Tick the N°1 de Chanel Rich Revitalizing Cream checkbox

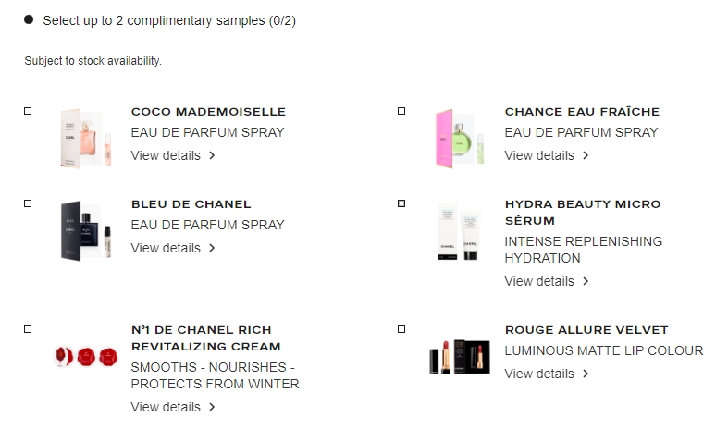(x=28, y=329)
